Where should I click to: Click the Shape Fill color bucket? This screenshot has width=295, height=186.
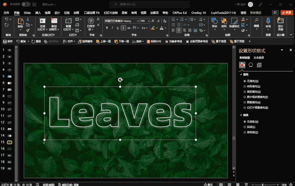pyautogui.click(x=243, y=19)
